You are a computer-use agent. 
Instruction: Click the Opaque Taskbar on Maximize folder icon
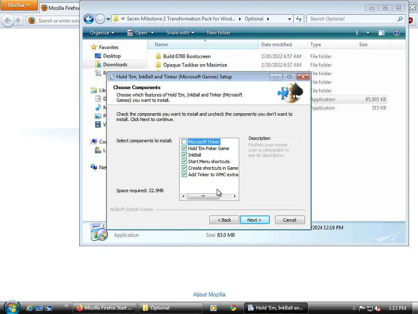point(158,65)
